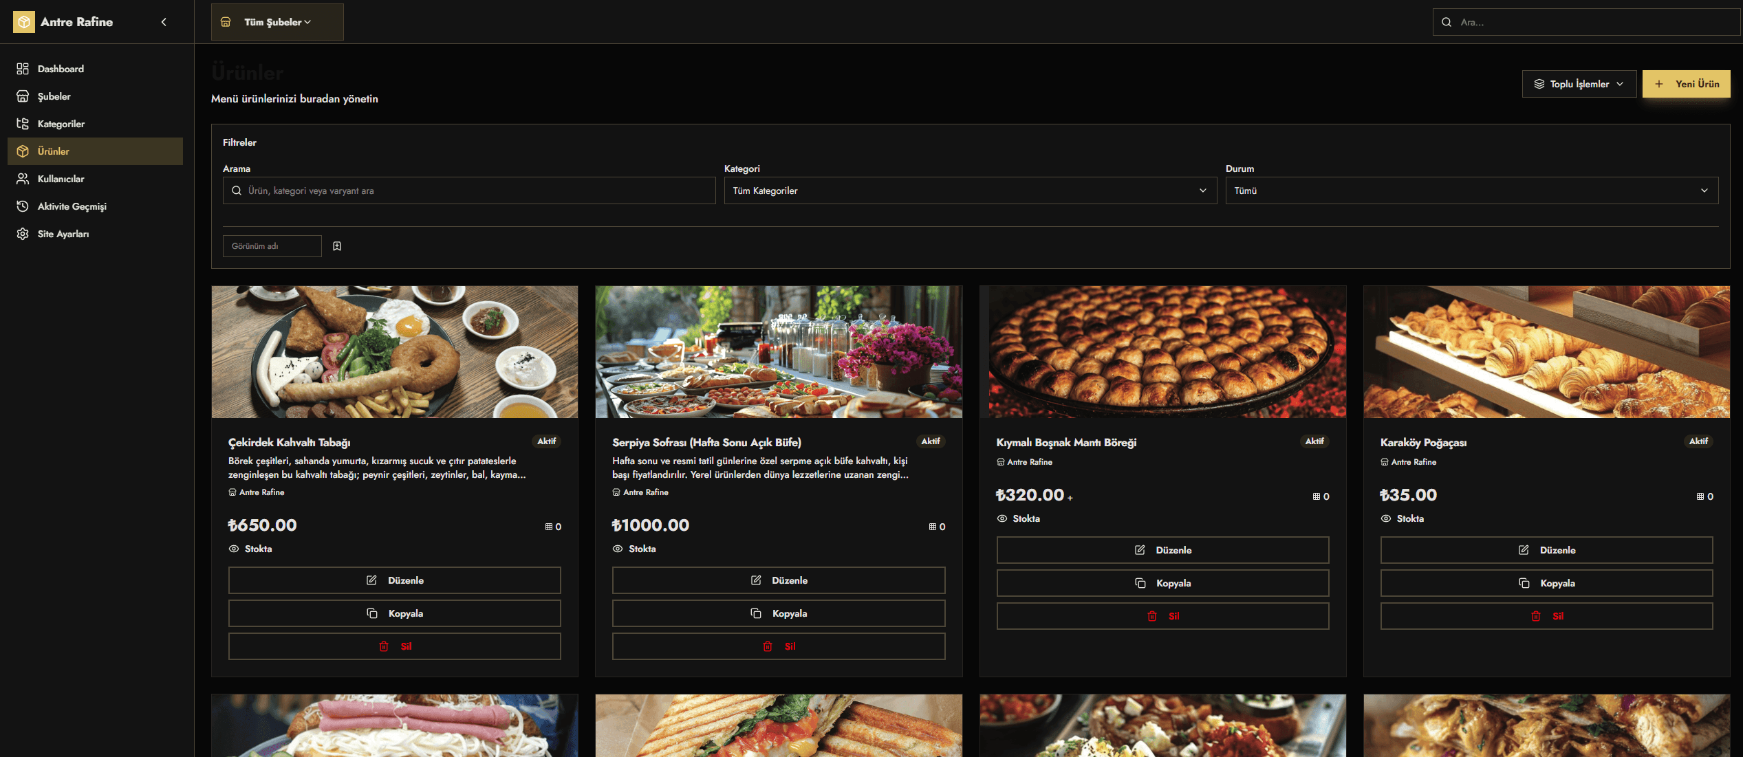Click Kopyala on Serpiya Sofrası card
Screen dimensions: 1743x757
(x=779, y=613)
